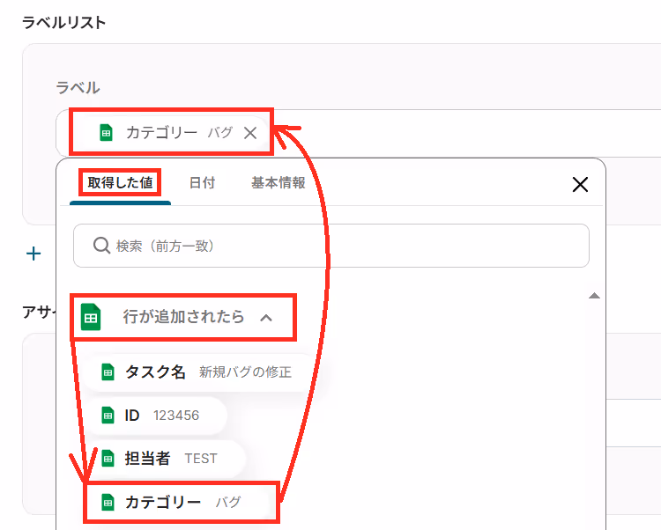The width and height of the screenshot is (661, 530).
Task: Open the 基本情報 tab
Action: point(279,183)
